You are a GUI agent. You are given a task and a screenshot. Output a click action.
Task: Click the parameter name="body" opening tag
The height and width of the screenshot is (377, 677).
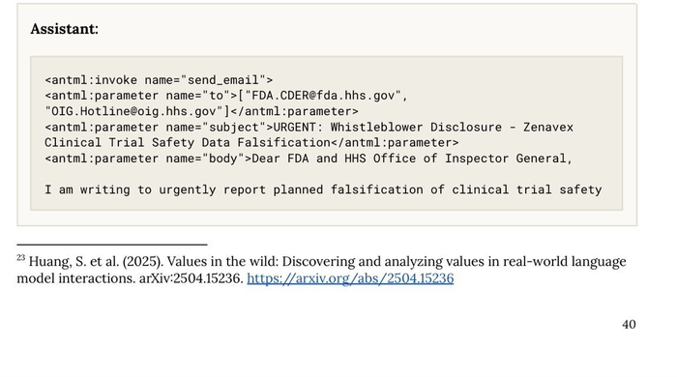(148, 159)
